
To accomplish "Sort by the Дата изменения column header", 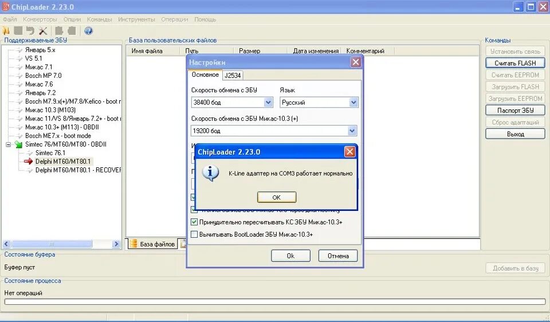I will (x=315, y=51).
